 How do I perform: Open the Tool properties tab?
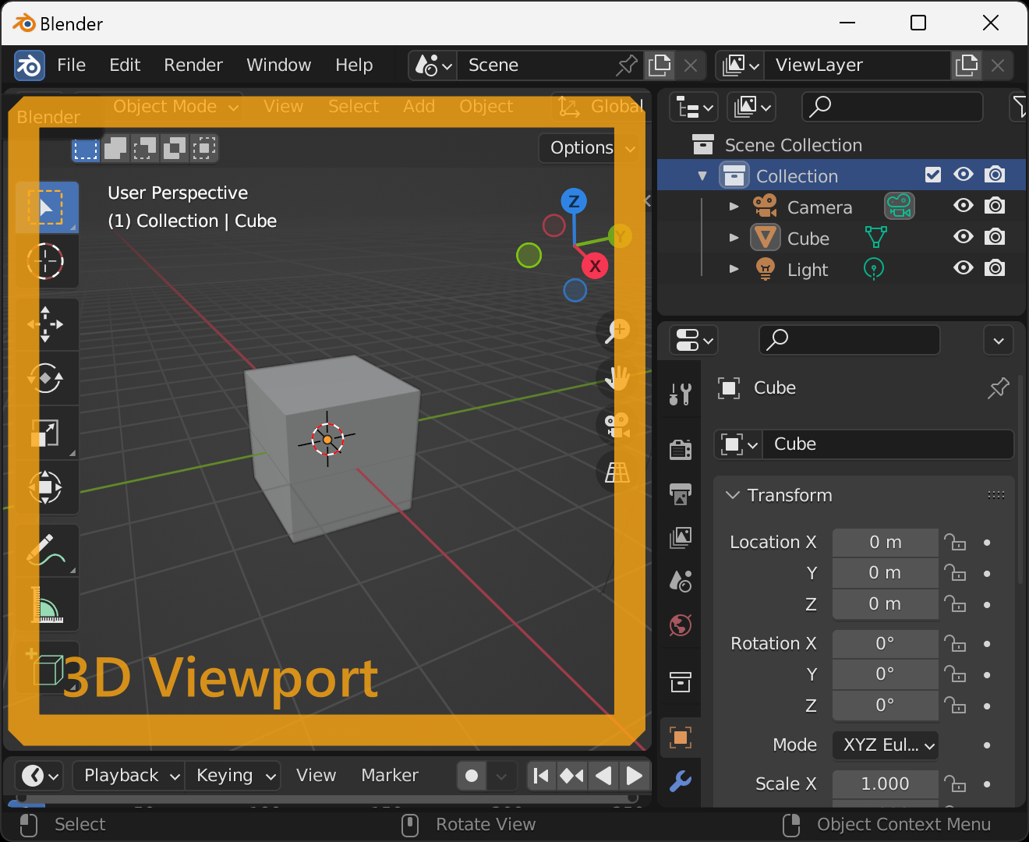pos(681,394)
